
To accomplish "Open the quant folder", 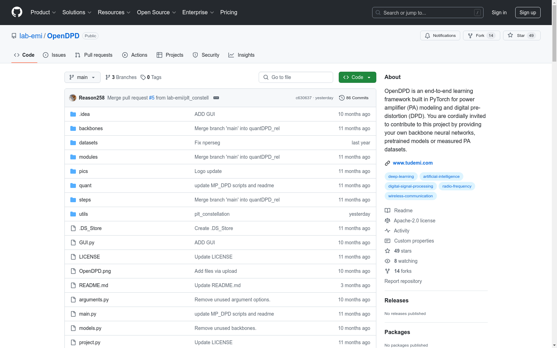I will [x=85, y=185].
